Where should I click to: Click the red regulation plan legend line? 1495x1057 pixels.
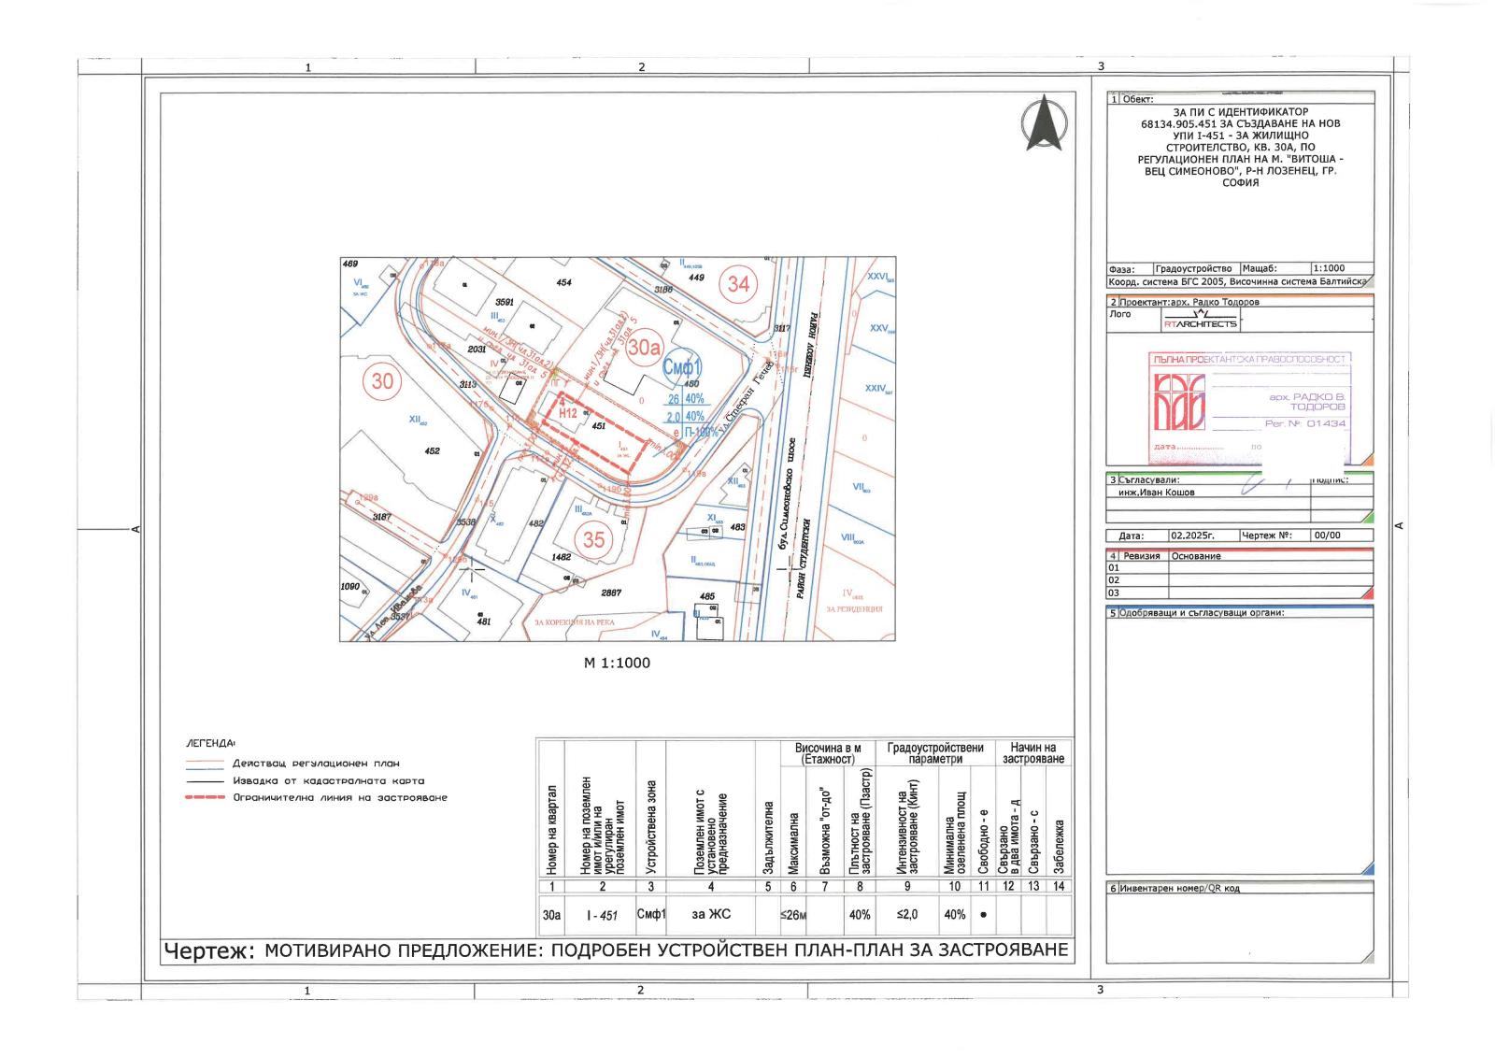[x=205, y=764]
